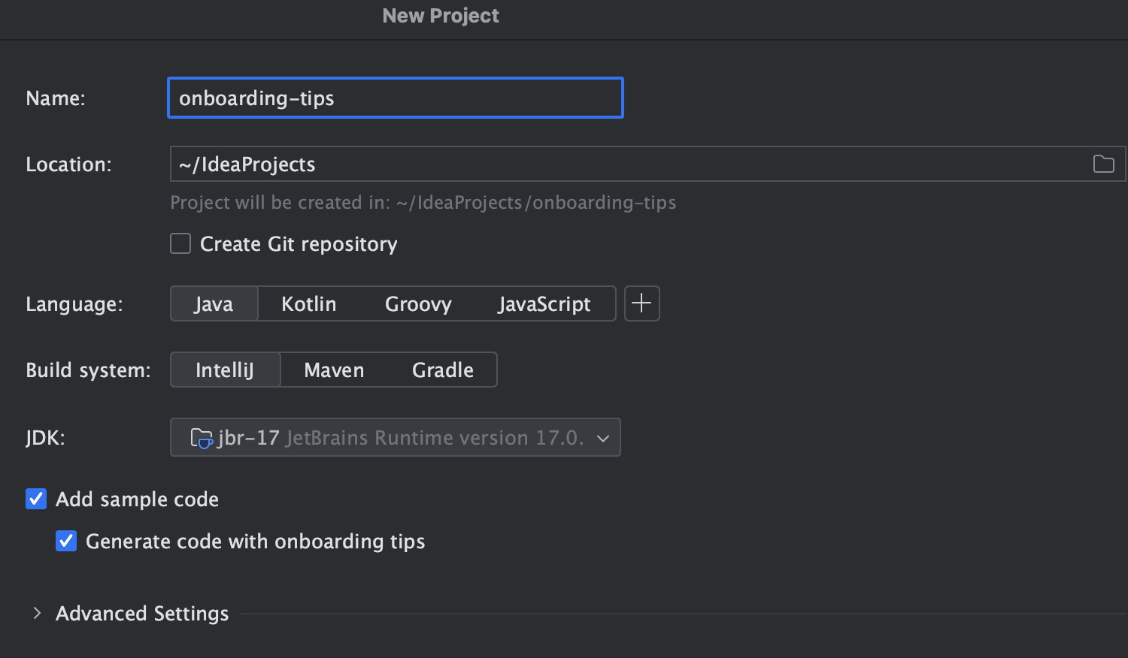This screenshot has height=658, width=1128.
Task: Click the plus icon to add more languages
Action: [641, 303]
